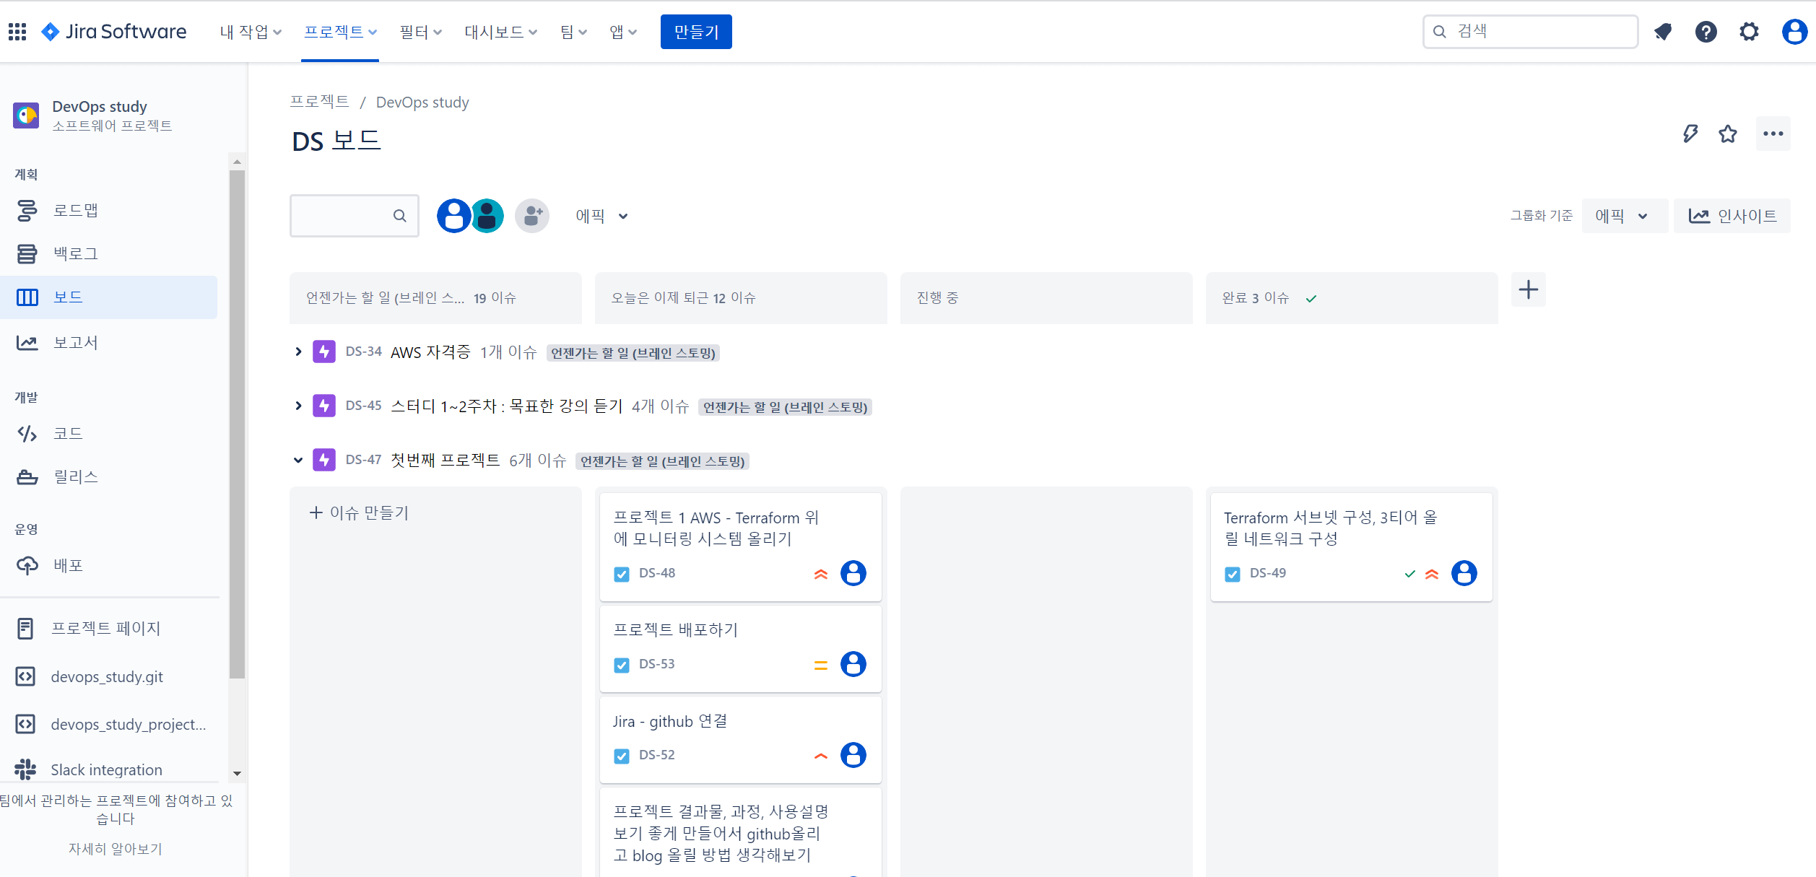Viewport: 1816px width, 877px height.
Task: Click the 만들기 create button
Action: [696, 32]
